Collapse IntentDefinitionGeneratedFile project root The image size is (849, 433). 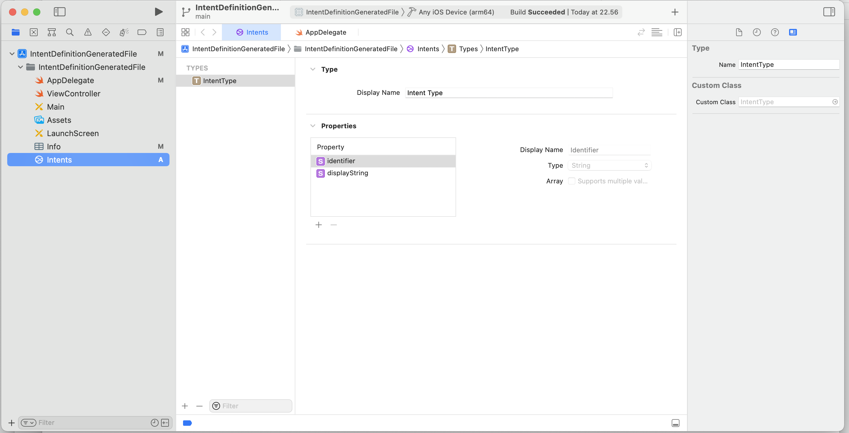(x=12, y=54)
